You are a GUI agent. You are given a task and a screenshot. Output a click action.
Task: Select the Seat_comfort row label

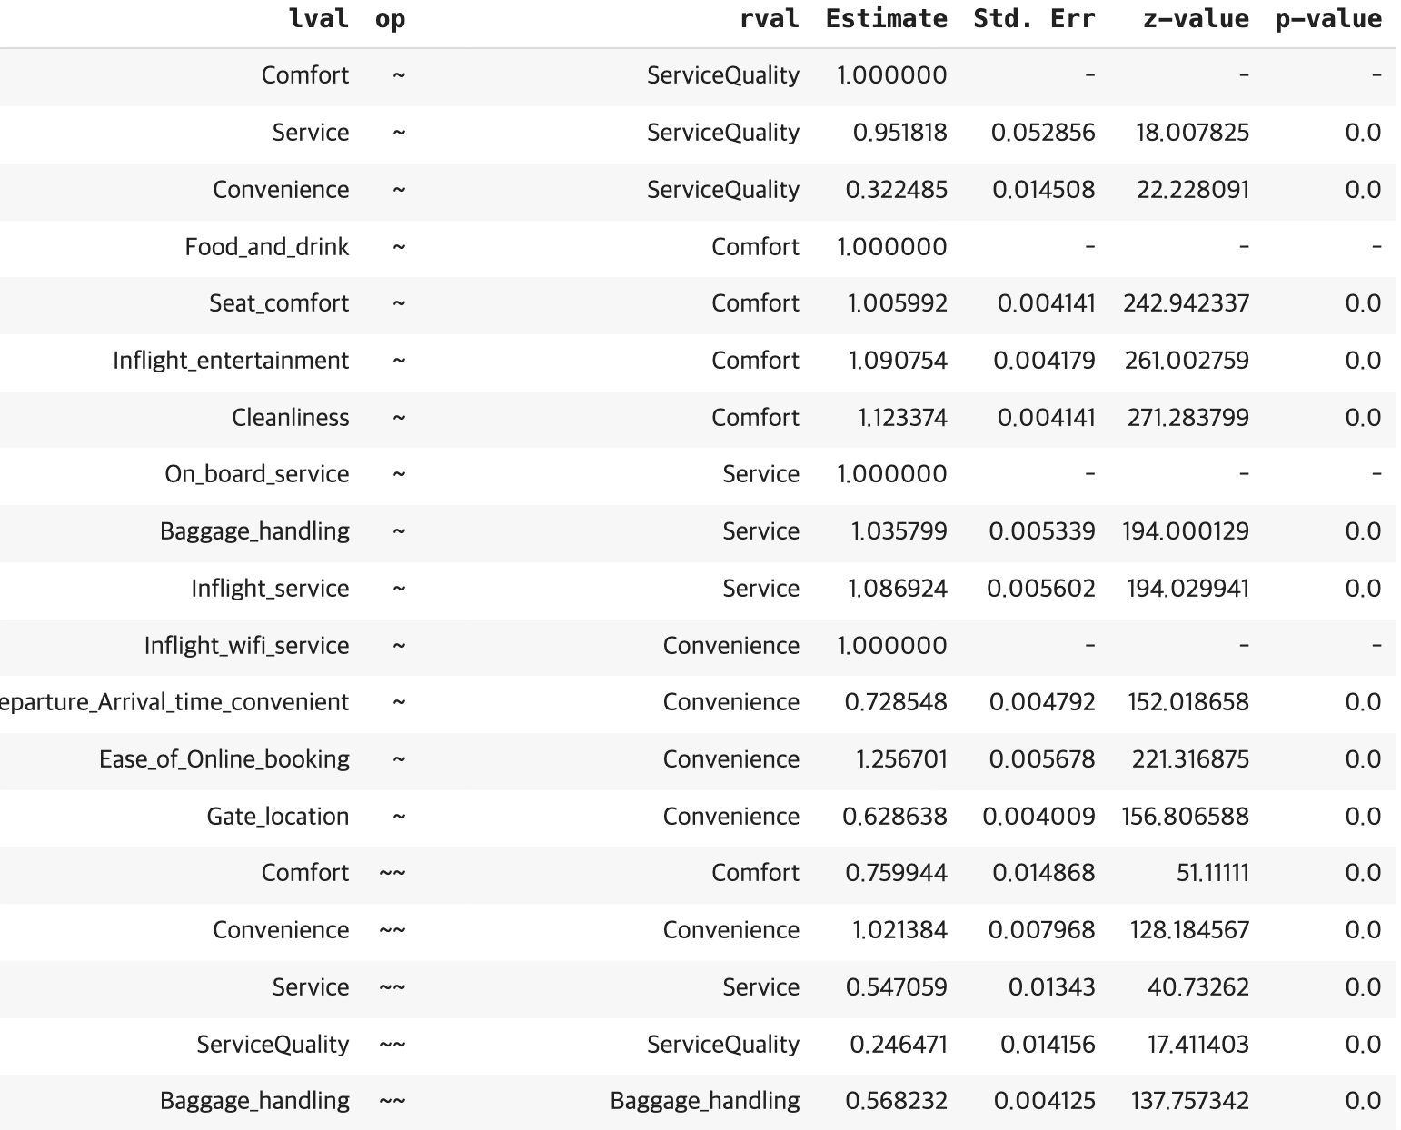(279, 302)
